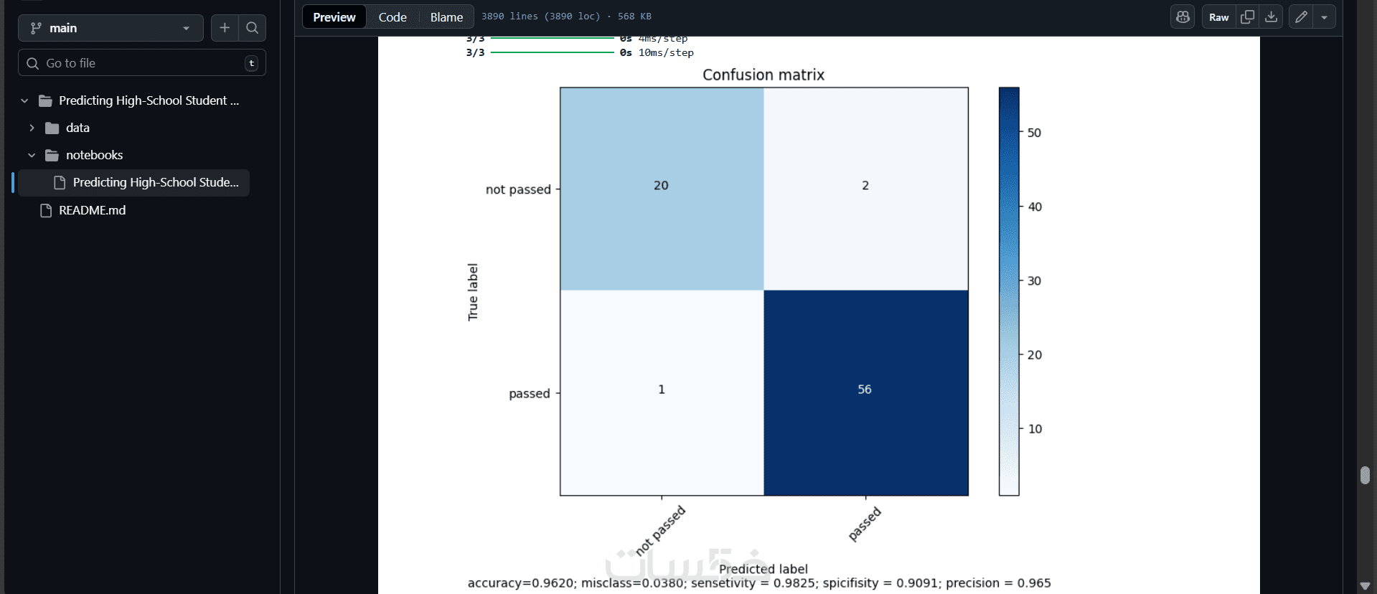
Task: Switch to the Preview tab
Action: (334, 17)
